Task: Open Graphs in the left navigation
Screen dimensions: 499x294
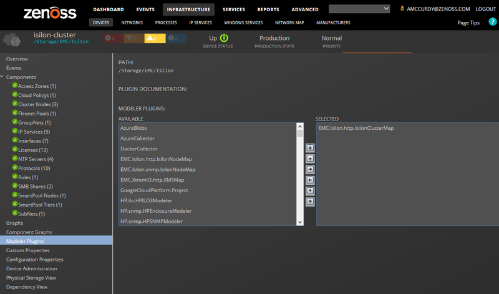Action: [14, 223]
